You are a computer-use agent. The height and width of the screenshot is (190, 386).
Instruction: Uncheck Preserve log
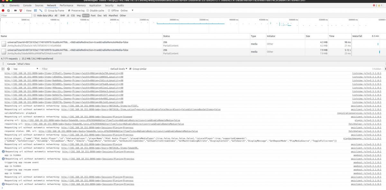[x=69, y=11]
